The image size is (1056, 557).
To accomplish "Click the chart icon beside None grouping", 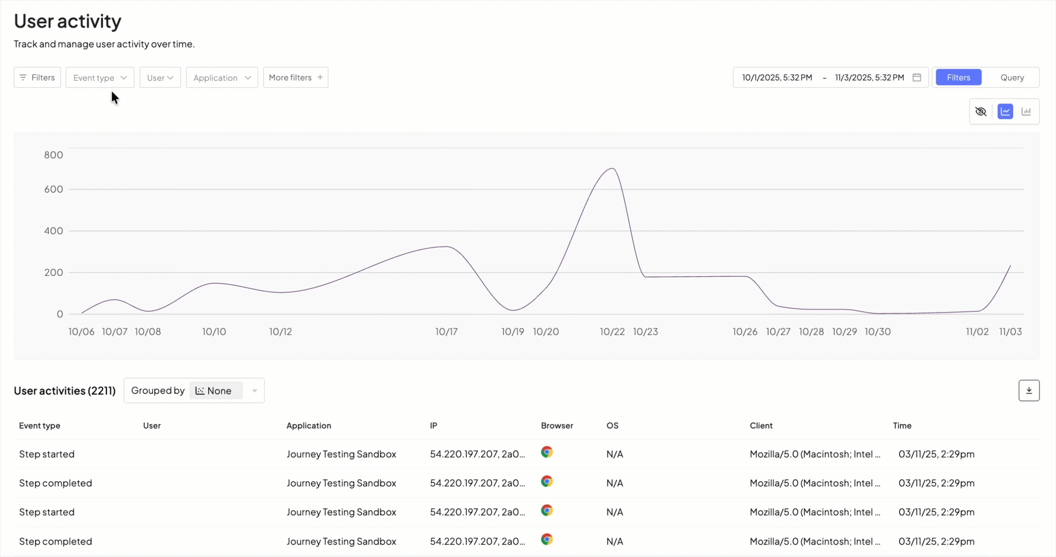I will click(x=200, y=391).
